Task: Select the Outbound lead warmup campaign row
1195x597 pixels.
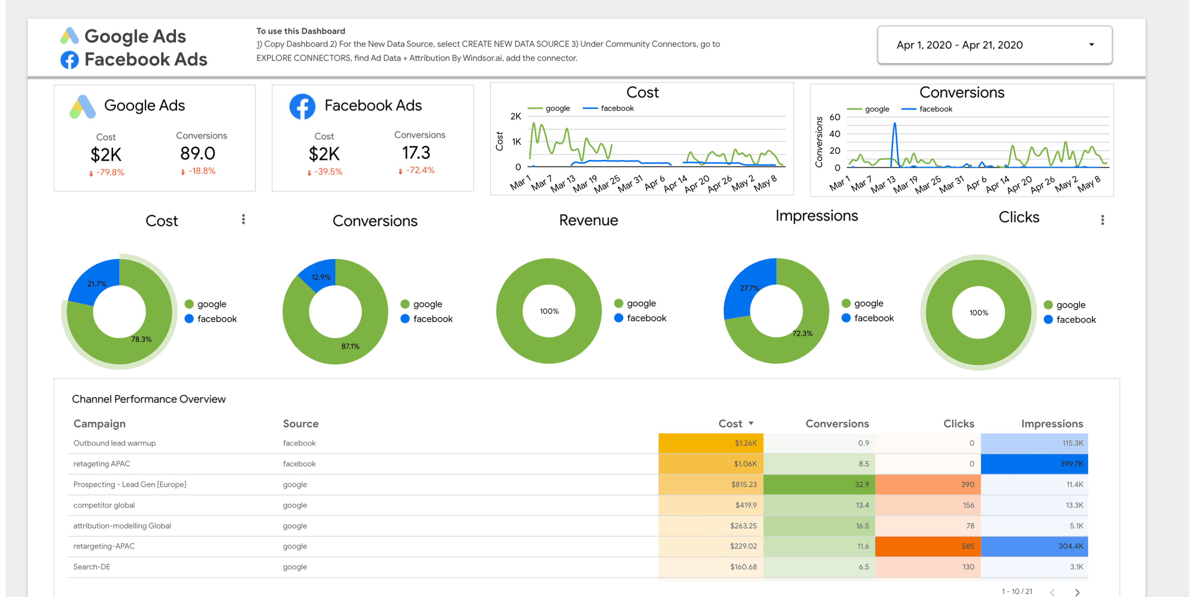Action: [x=577, y=443]
